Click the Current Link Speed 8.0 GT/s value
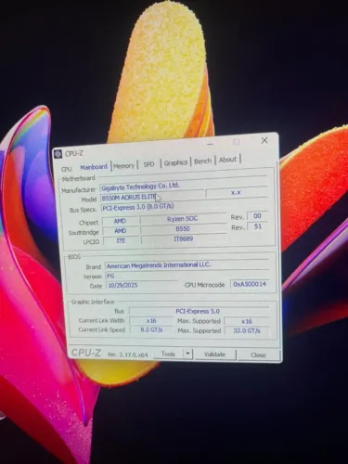Viewport: 348px width, 464px height. point(151,329)
